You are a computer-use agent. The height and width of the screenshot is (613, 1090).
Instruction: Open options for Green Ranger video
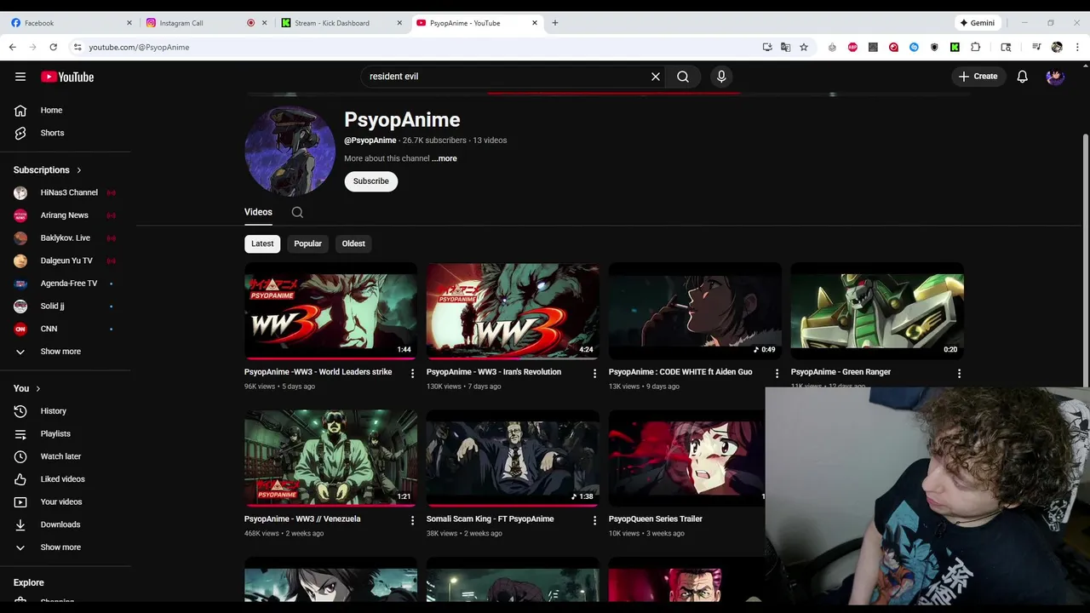pyautogui.click(x=959, y=373)
